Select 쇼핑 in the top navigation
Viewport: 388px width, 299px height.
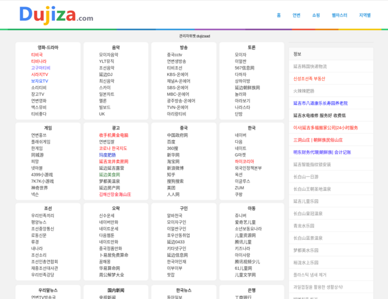316,16
